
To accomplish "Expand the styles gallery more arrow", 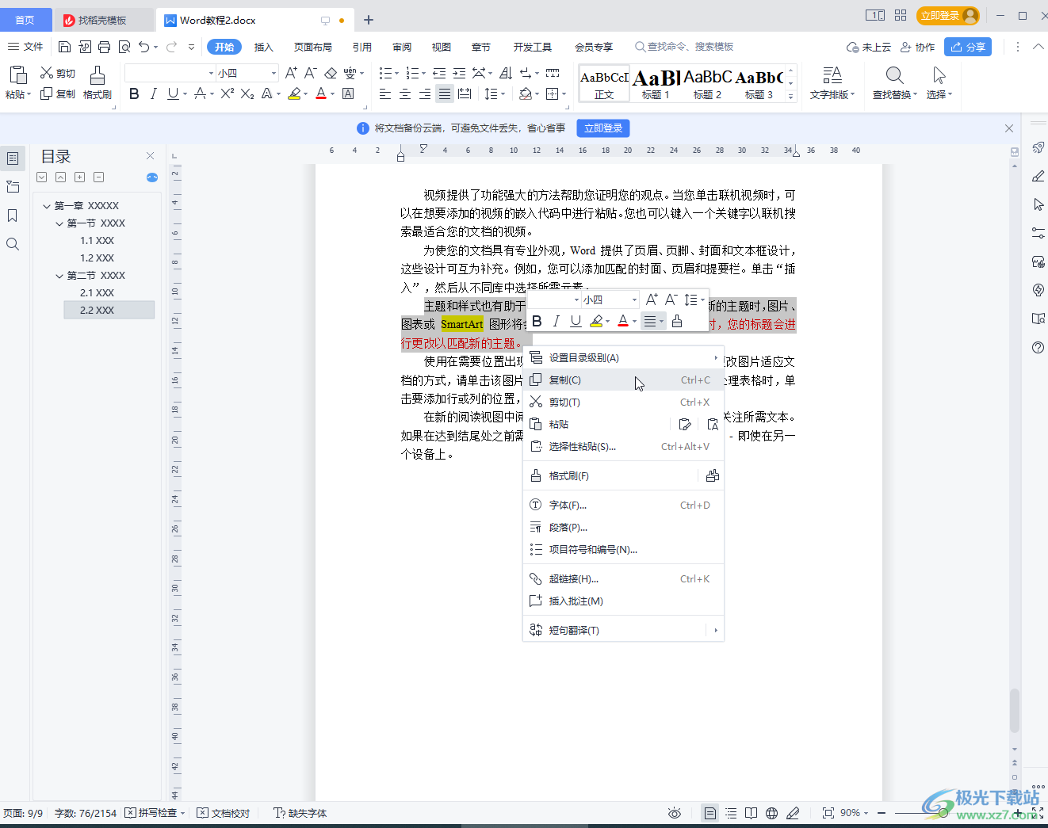I will click(790, 96).
